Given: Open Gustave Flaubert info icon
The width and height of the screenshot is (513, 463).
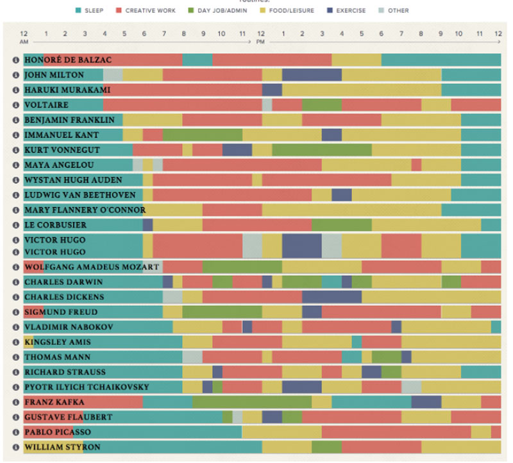Looking at the screenshot, I should (15, 417).
